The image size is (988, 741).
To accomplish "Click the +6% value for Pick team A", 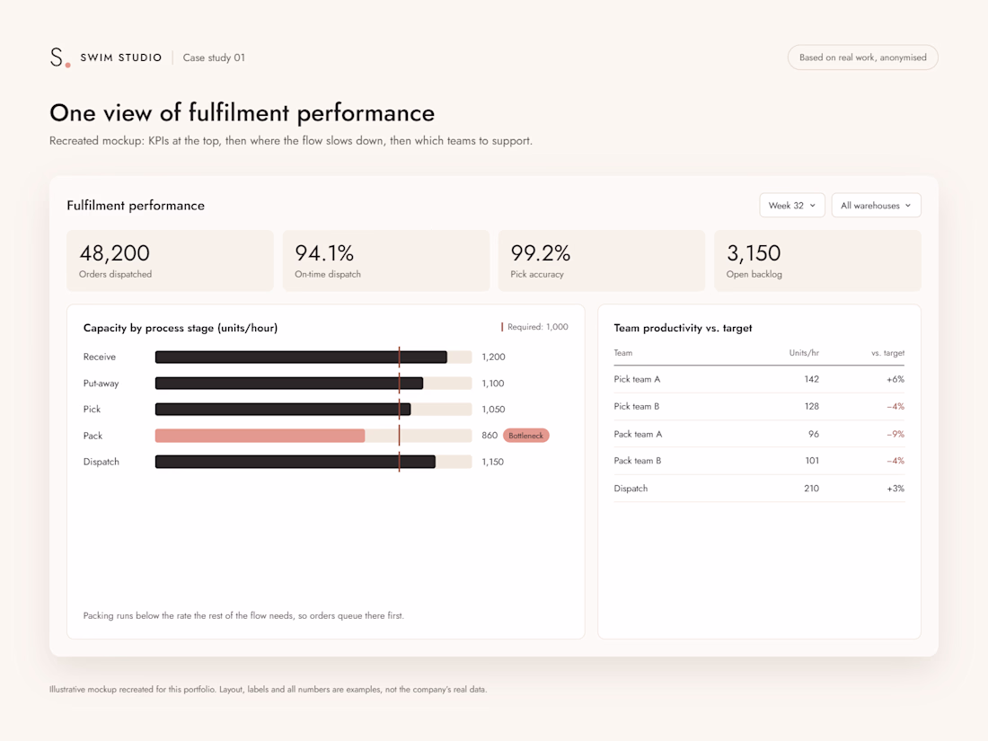I will click(895, 379).
